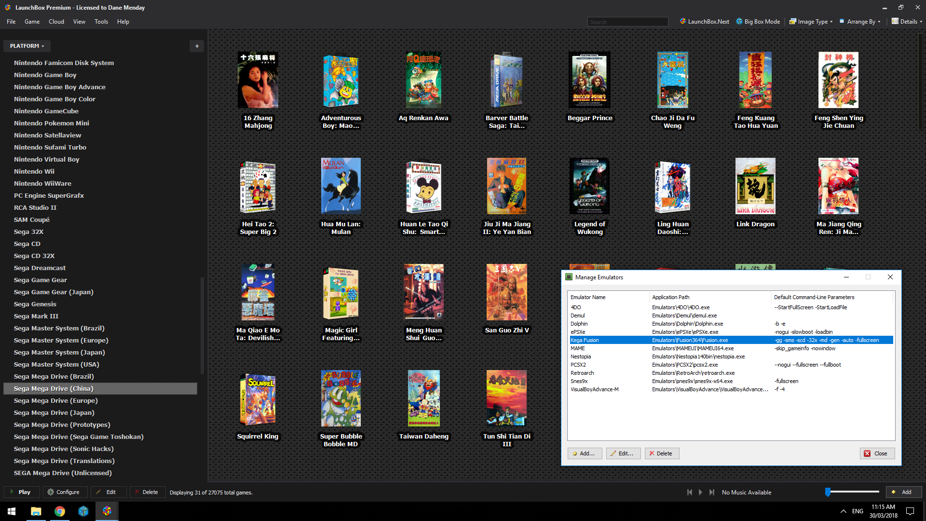Open the Windows notification center

pyautogui.click(x=910, y=511)
